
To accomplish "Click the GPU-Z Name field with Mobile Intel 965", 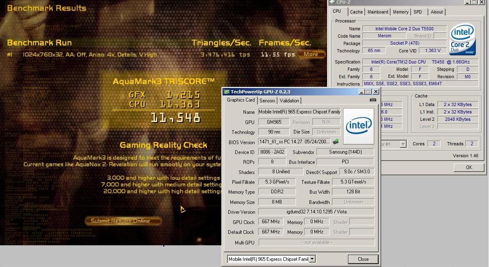I will point(299,112).
